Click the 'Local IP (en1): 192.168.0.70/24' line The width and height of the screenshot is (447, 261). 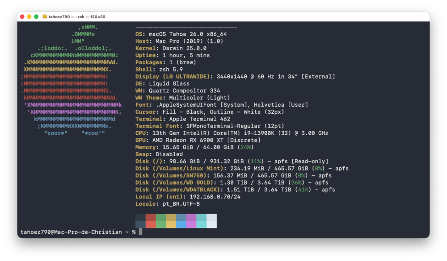pyautogui.click(x=188, y=197)
